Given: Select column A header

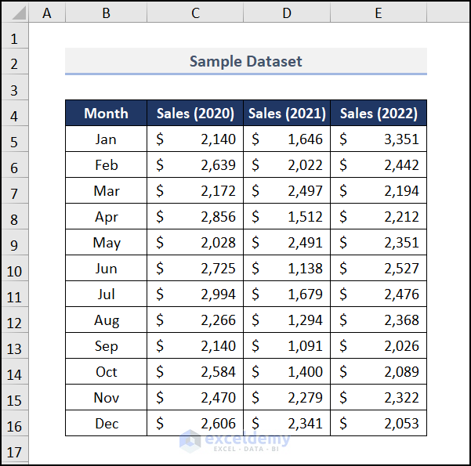Looking at the screenshot, I should 46,13.
